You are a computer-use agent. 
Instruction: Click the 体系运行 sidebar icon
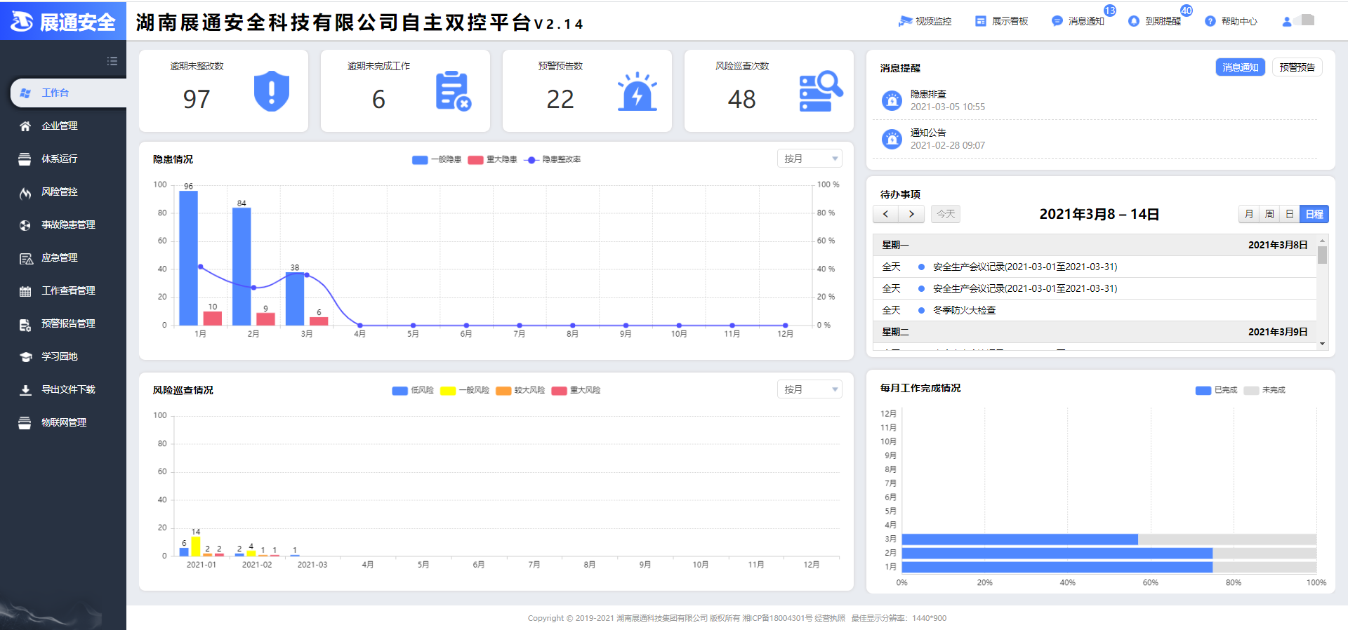click(25, 159)
